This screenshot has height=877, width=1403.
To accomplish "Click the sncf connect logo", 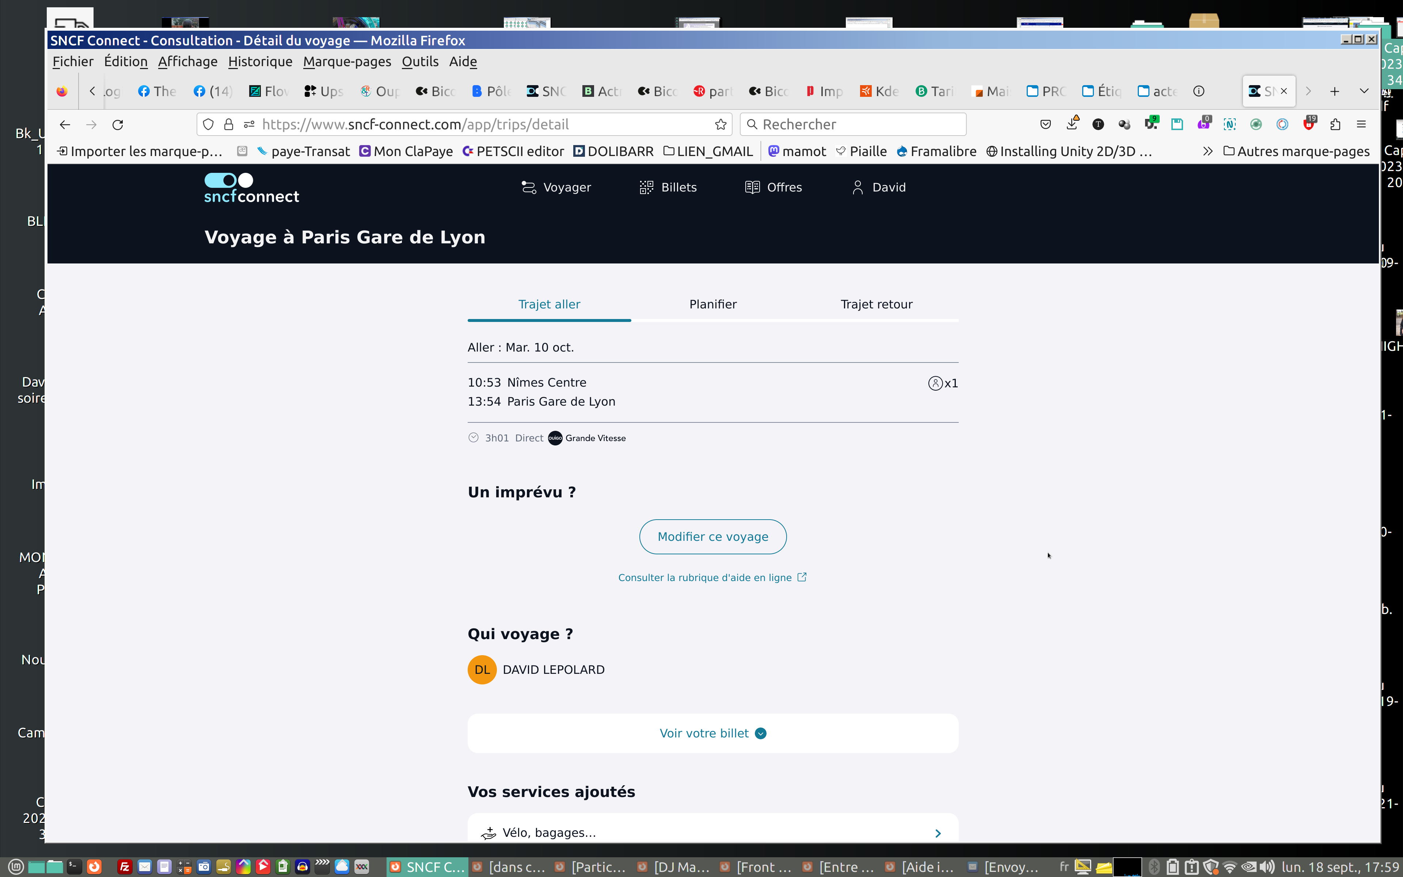I will tap(252, 188).
